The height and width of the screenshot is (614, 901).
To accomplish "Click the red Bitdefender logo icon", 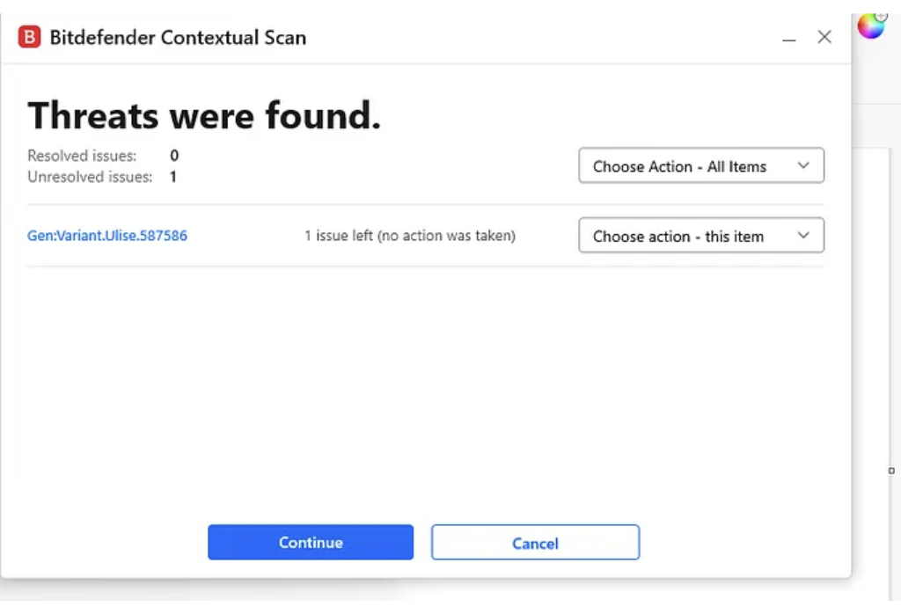I will coord(29,37).
